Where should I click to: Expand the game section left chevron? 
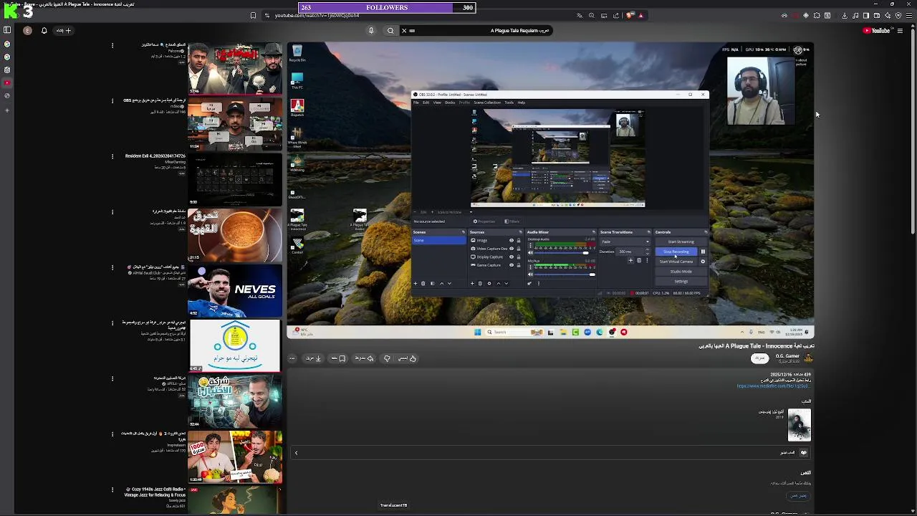point(296,452)
